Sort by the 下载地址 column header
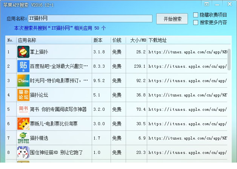The height and width of the screenshot is (169, 237). pyautogui.click(x=189, y=40)
